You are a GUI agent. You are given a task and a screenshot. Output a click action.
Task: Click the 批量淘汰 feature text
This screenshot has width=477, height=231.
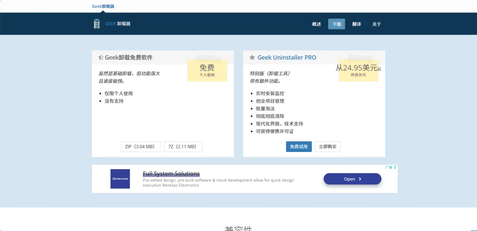(265, 109)
